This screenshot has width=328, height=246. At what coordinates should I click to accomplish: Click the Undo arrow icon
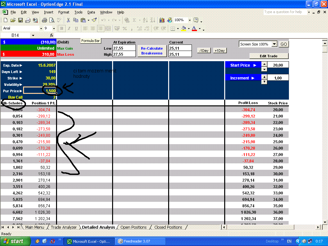103,20
